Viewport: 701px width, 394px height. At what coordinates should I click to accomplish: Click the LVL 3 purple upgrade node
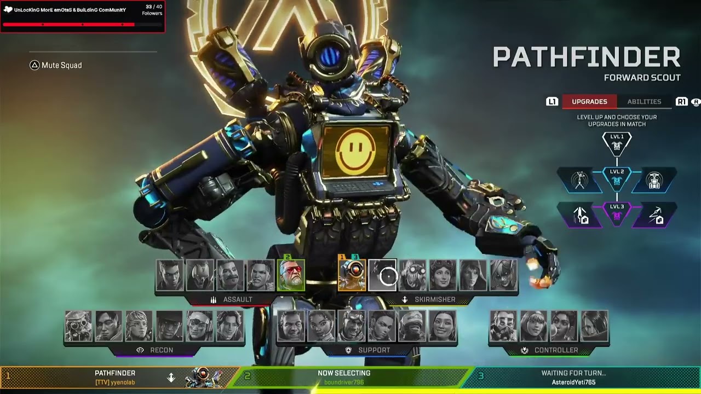point(617,214)
